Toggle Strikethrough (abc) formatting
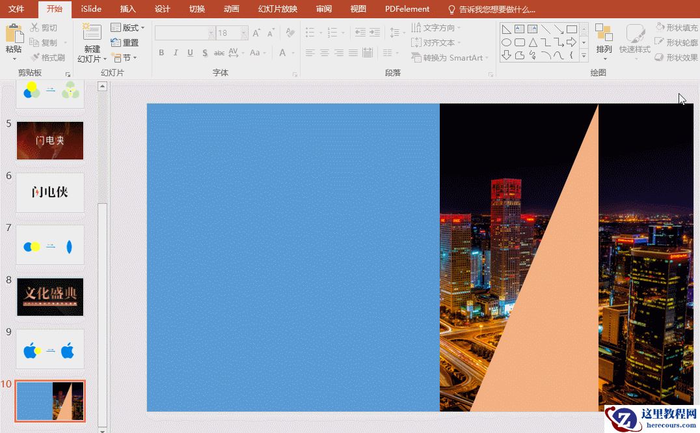Screen dimensions: 700x433 tap(219, 53)
